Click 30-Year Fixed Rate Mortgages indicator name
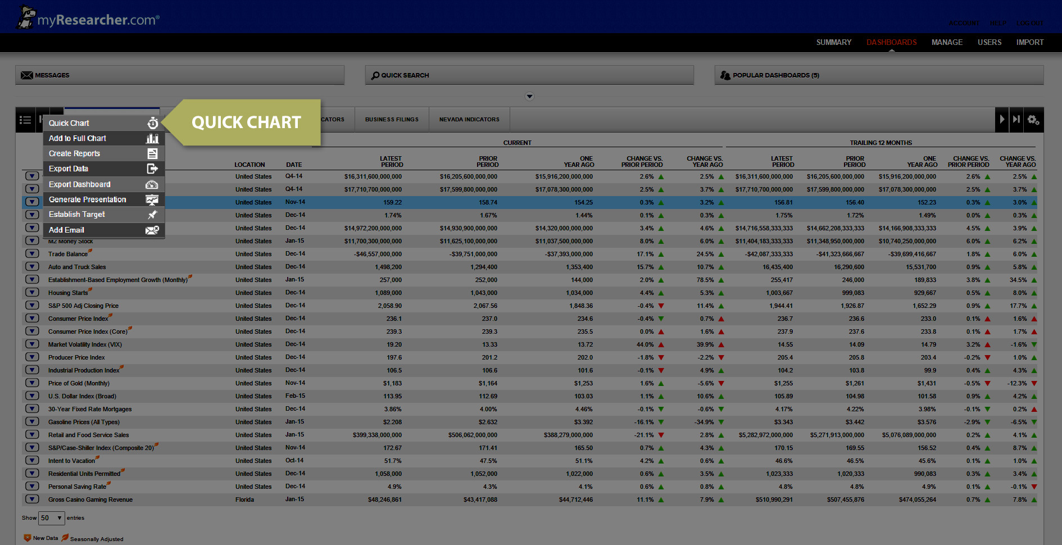Image resolution: width=1062 pixels, height=545 pixels. click(90, 409)
